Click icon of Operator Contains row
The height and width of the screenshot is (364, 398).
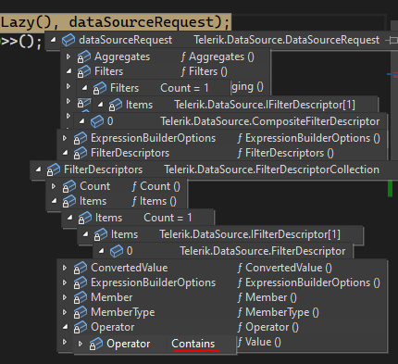pyautogui.click(x=96, y=344)
